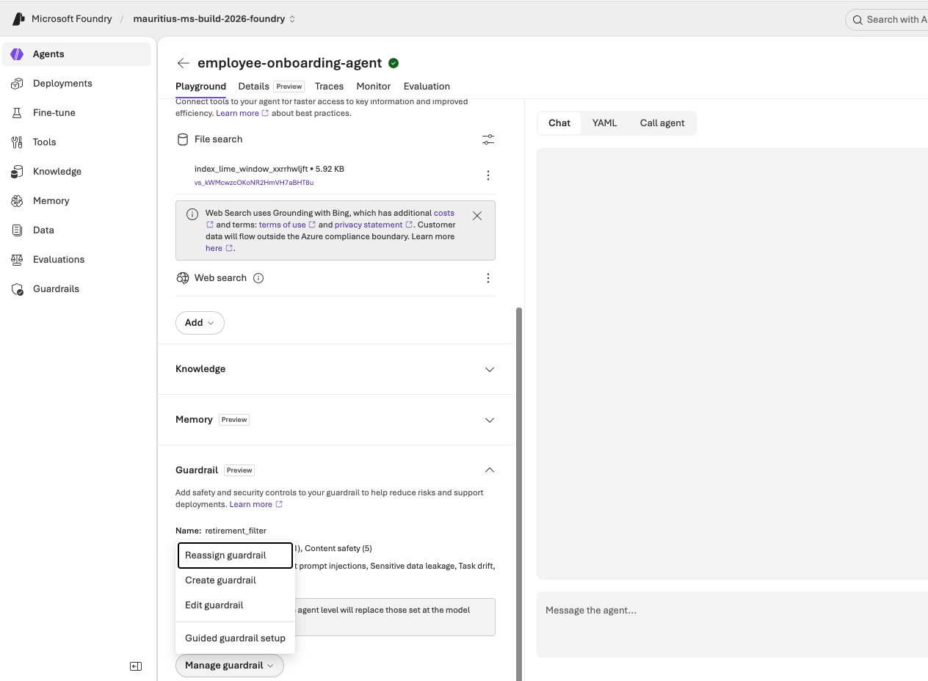Click the Message the agent input box
The image size is (928, 681).
coord(732,624)
